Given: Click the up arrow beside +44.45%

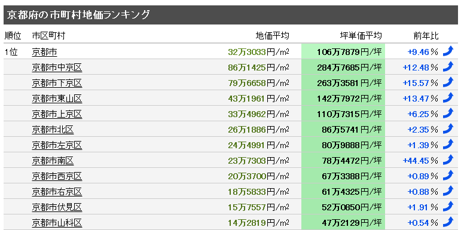Looking at the screenshot, I should tap(448, 160).
